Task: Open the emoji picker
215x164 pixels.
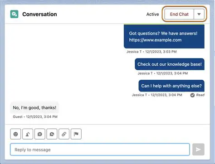Action: (15, 134)
